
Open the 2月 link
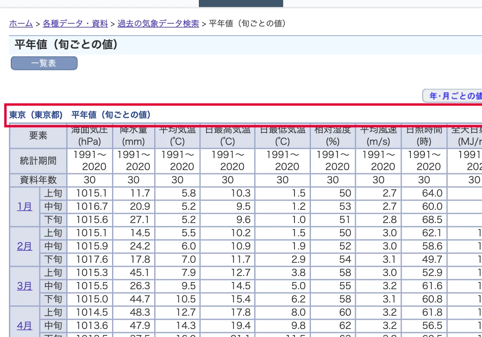[25, 246]
